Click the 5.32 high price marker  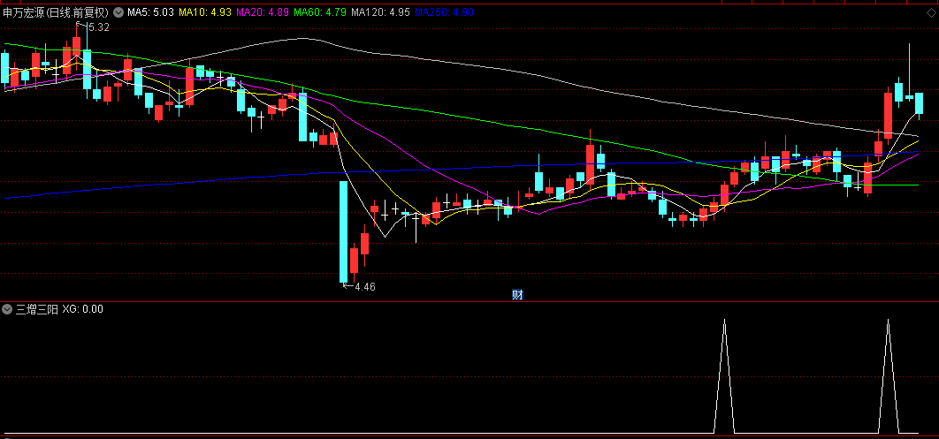click(98, 26)
